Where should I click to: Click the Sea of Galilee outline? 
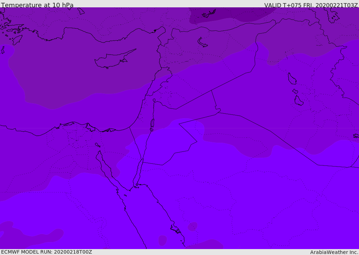point(154,100)
